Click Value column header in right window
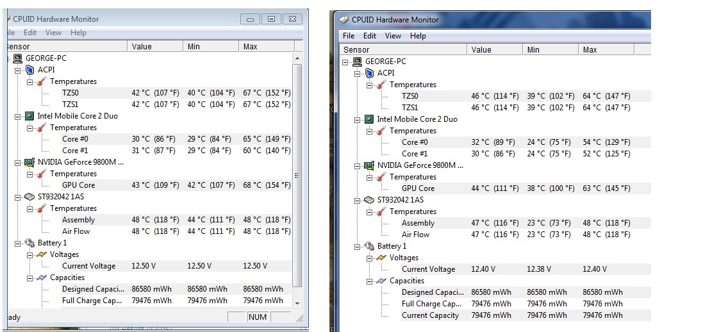Image resolution: width=719 pixels, height=332 pixels. pyautogui.click(x=495, y=49)
